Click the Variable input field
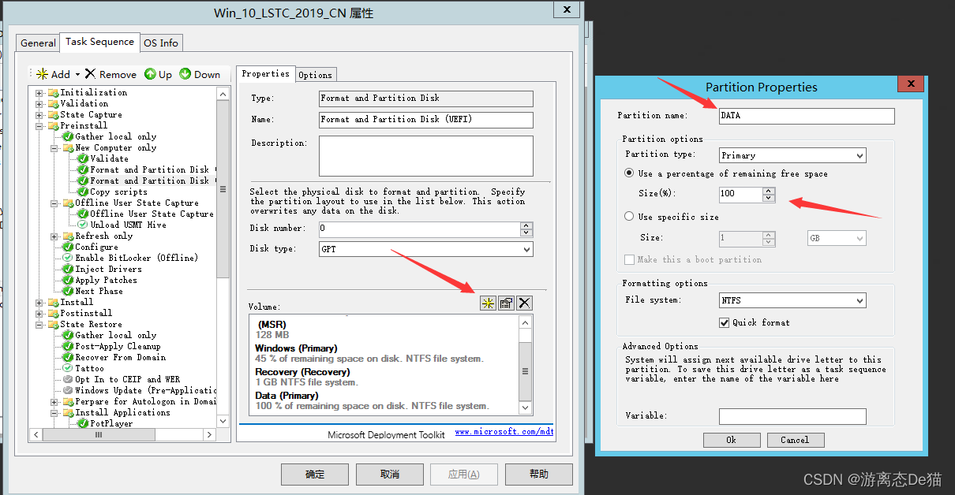Image resolution: width=955 pixels, height=495 pixels. coord(792,416)
